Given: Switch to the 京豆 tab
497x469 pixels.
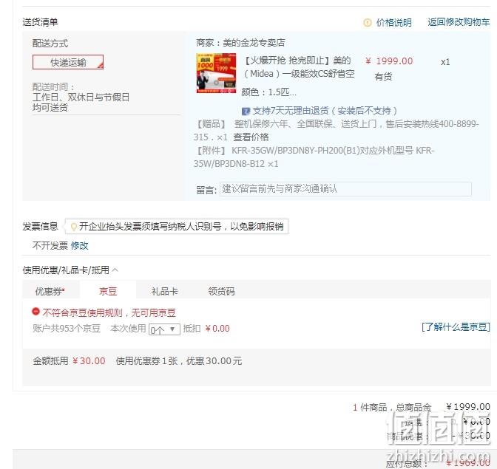Looking at the screenshot, I should coord(108,291).
